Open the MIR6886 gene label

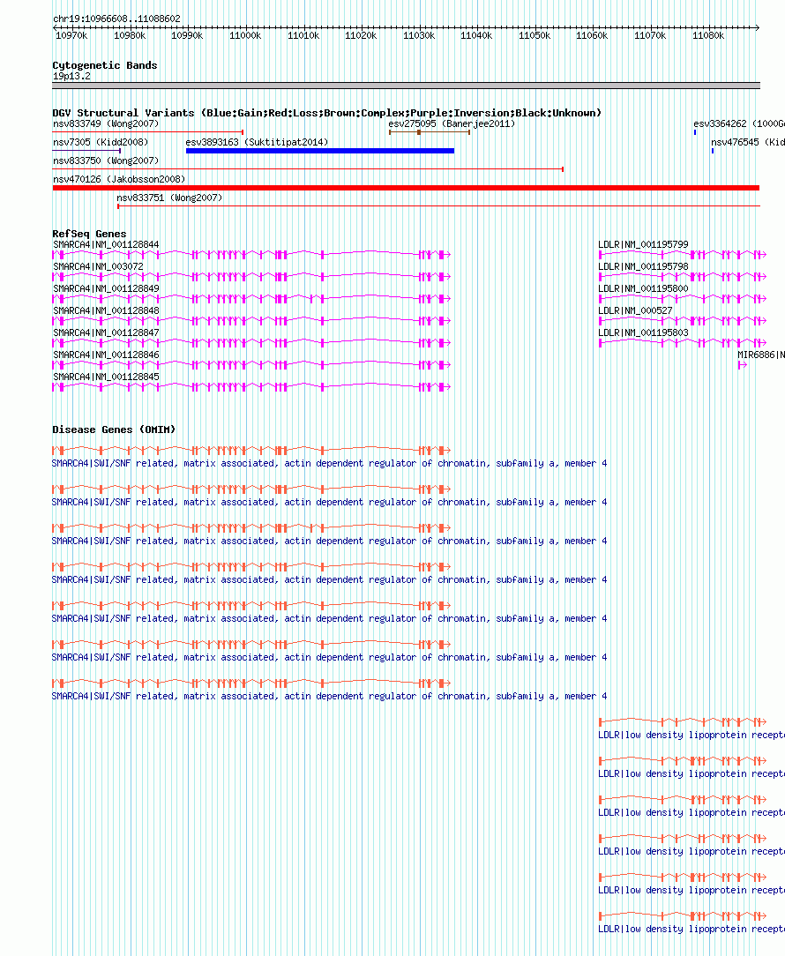760,355
